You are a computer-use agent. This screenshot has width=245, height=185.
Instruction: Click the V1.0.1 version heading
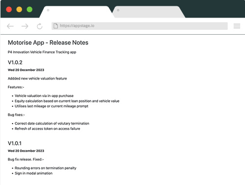tap(15, 143)
